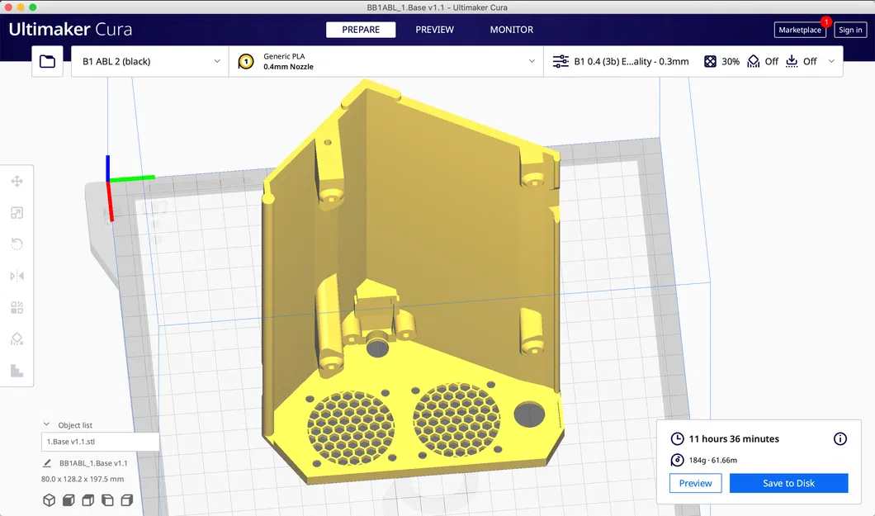Click Sign in button
The height and width of the screenshot is (516, 875).
(850, 30)
